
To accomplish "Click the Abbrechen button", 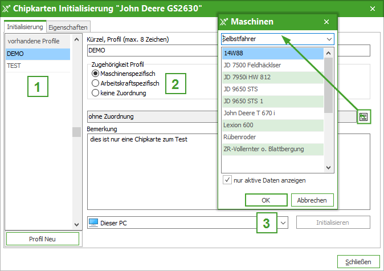I will [312, 200].
